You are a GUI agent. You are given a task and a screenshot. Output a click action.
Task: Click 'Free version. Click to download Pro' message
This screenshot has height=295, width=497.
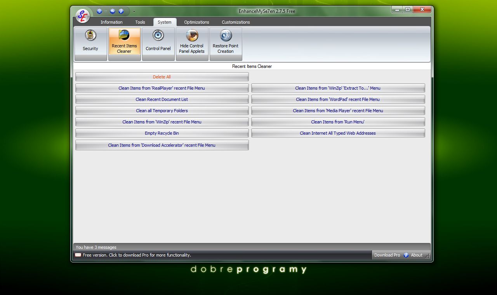[x=137, y=255]
